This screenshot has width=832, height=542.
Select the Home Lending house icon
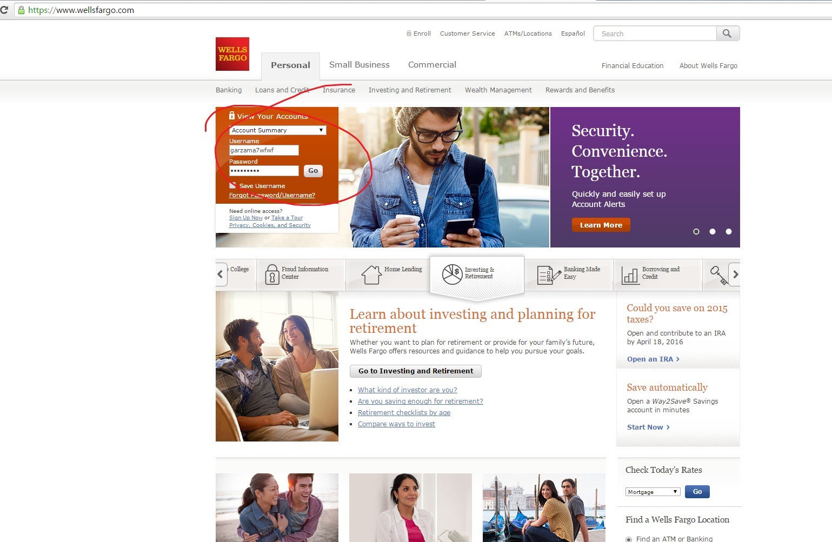pos(371,275)
